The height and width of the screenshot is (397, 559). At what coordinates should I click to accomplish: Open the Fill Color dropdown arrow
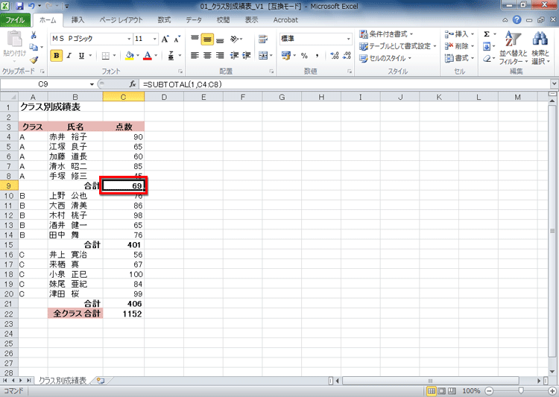138,56
